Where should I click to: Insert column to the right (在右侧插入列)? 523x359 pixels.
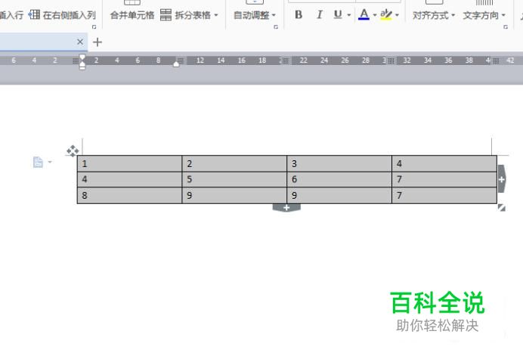(63, 15)
